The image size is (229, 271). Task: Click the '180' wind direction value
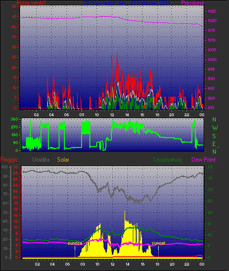(x=14, y=135)
